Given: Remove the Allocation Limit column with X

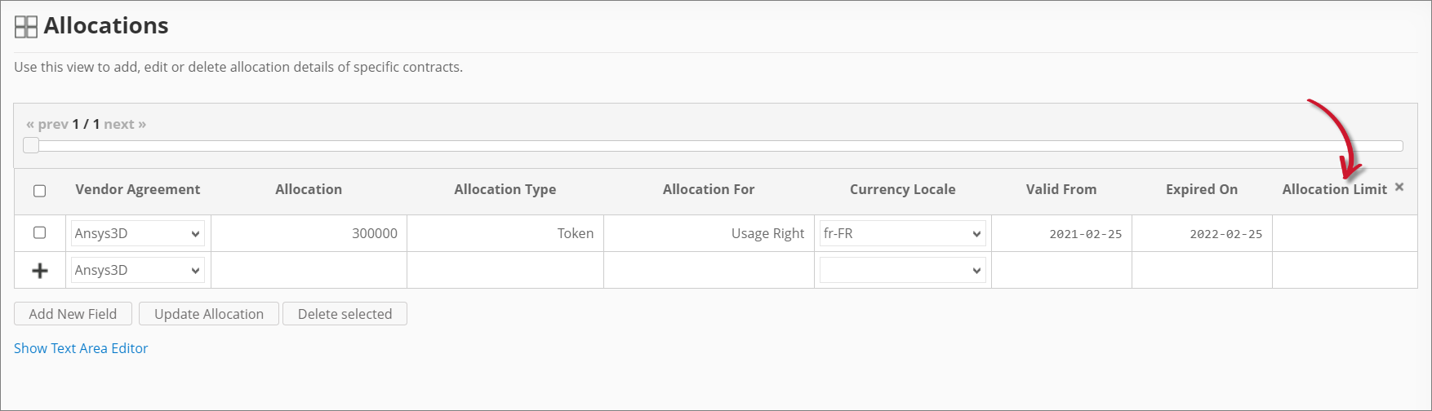Looking at the screenshot, I should pos(1399,188).
